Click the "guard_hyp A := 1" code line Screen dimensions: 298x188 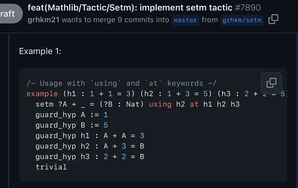72,115
